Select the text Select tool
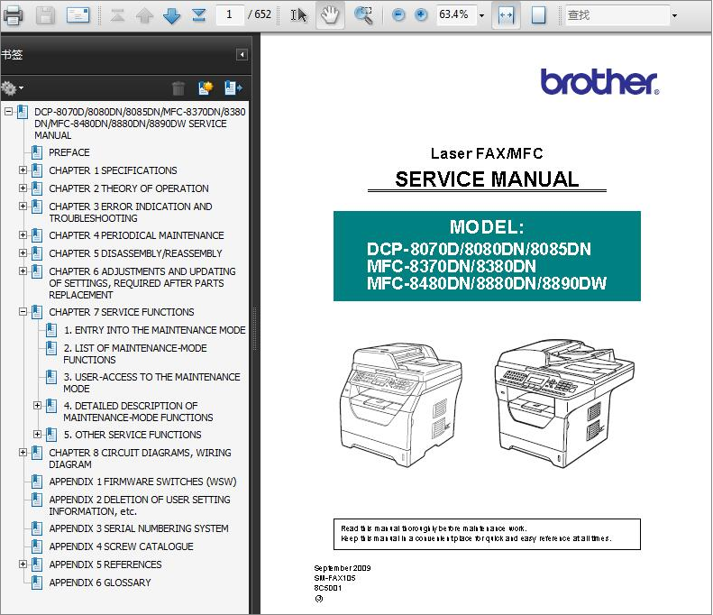This screenshot has height=615, width=713. (298, 15)
